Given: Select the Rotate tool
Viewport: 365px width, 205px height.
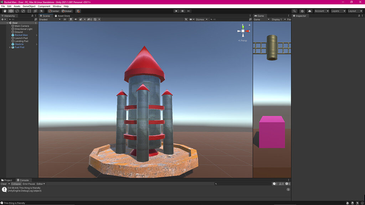Looking at the screenshot, I should (x=17, y=11).
